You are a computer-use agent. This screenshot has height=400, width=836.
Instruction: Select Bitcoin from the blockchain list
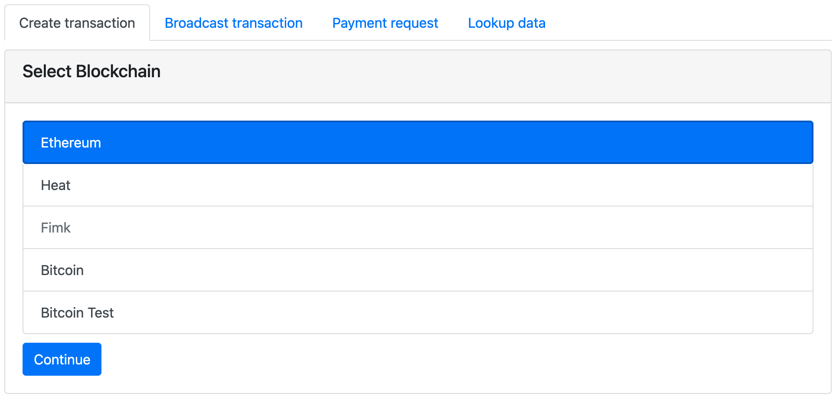[x=418, y=270]
